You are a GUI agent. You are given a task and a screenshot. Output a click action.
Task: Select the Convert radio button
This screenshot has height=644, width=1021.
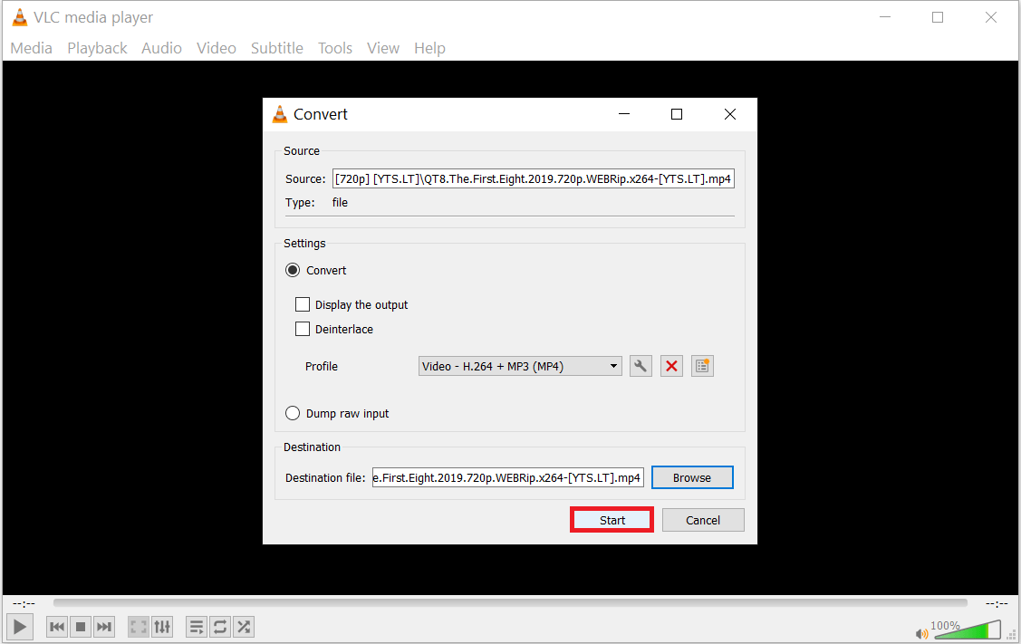(x=293, y=270)
